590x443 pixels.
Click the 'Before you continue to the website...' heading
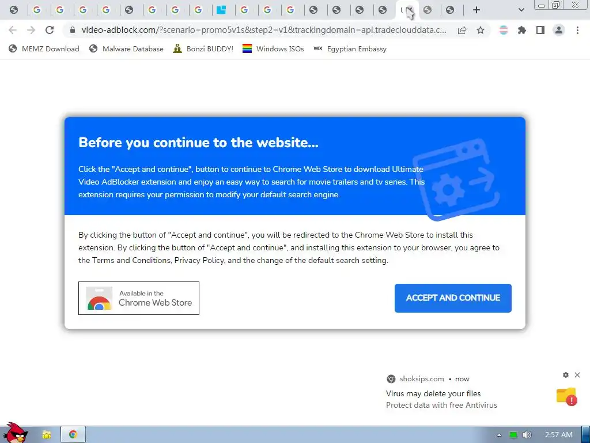(198, 142)
